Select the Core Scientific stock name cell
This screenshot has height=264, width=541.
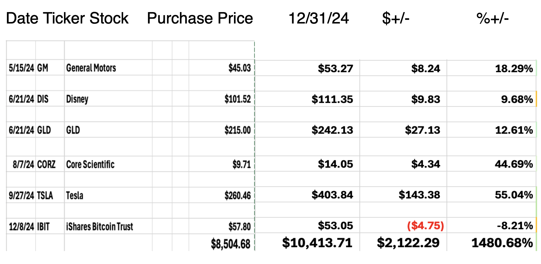coord(90,165)
